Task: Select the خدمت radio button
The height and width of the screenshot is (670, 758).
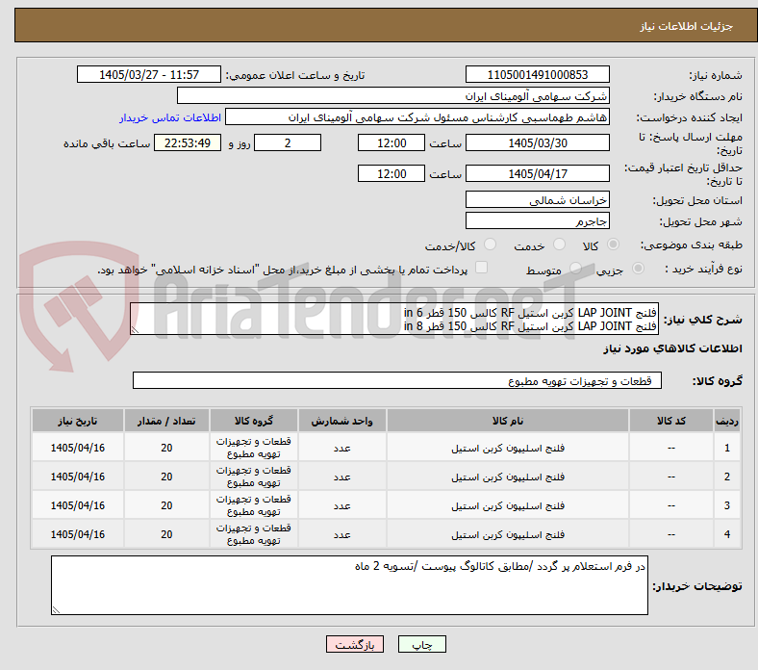Action: (559, 245)
